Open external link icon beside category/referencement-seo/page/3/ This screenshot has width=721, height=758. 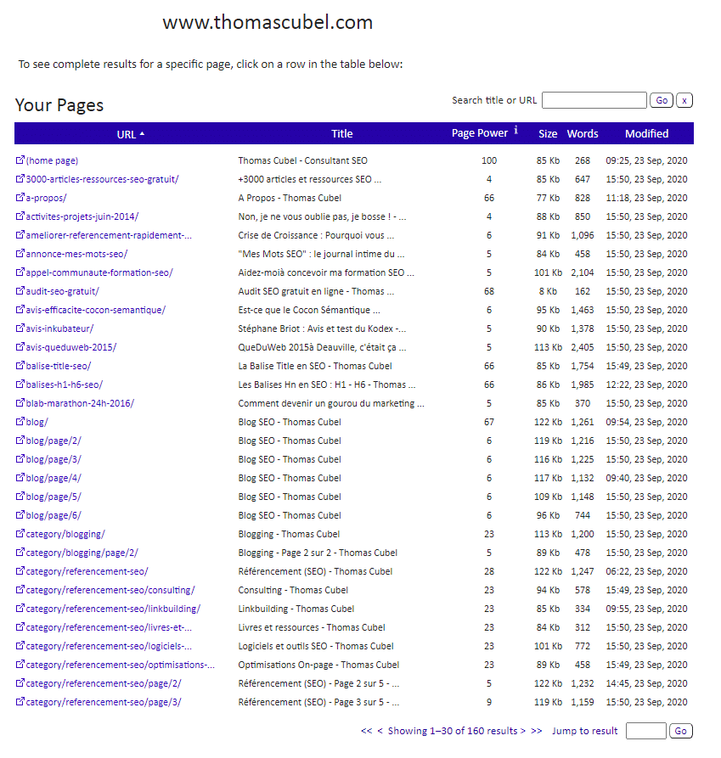click(x=20, y=701)
